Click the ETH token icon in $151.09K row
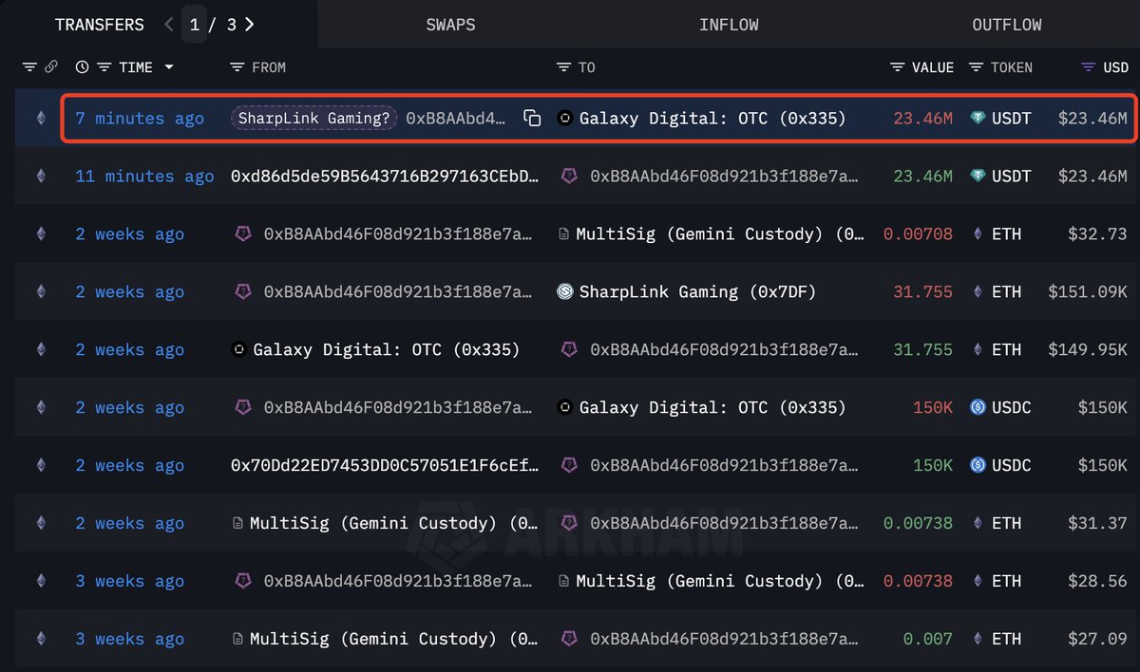The image size is (1140, 672). pyautogui.click(x=978, y=292)
